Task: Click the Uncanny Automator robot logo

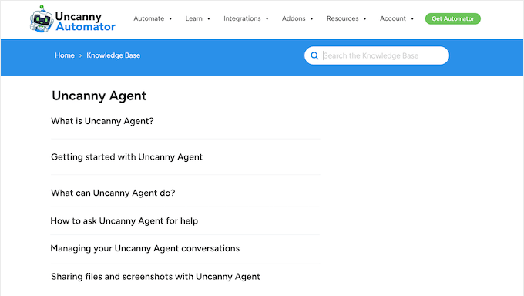Action: [x=41, y=19]
